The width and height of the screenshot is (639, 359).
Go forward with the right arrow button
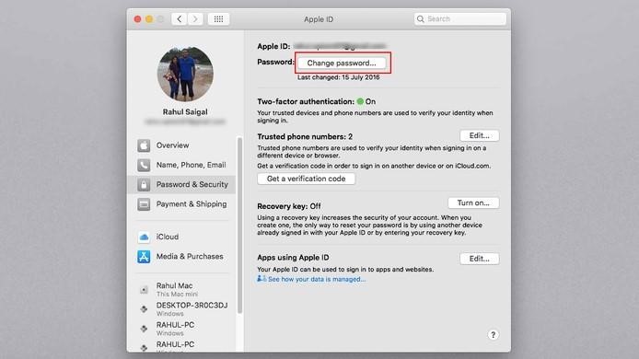click(195, 18)
